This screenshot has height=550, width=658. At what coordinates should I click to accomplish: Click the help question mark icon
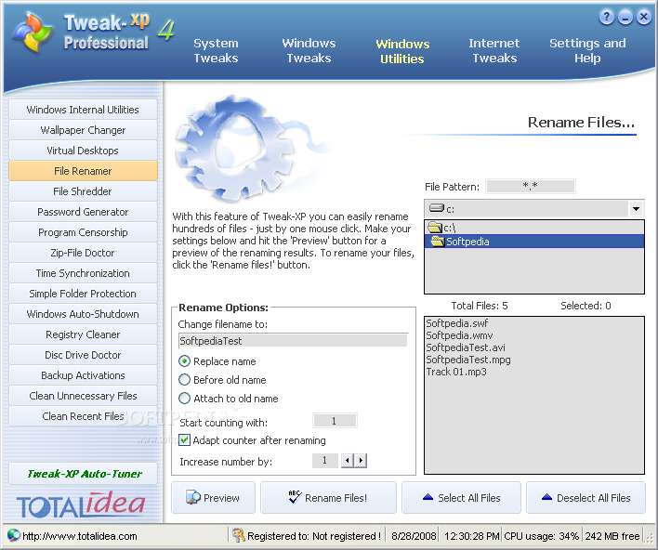pyautogui.click(x=606, y=18)
